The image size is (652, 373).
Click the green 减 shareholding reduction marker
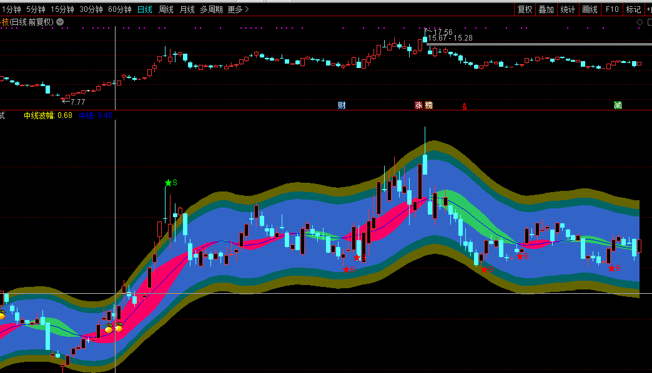(618, 105)
